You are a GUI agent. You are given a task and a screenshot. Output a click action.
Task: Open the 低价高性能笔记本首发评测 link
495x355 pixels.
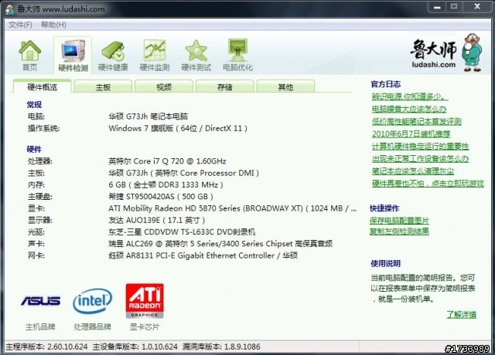click(416, 122)
